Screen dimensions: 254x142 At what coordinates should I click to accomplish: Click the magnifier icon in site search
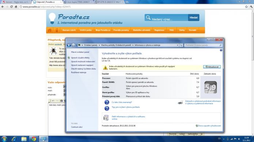[x=148, y=17]
